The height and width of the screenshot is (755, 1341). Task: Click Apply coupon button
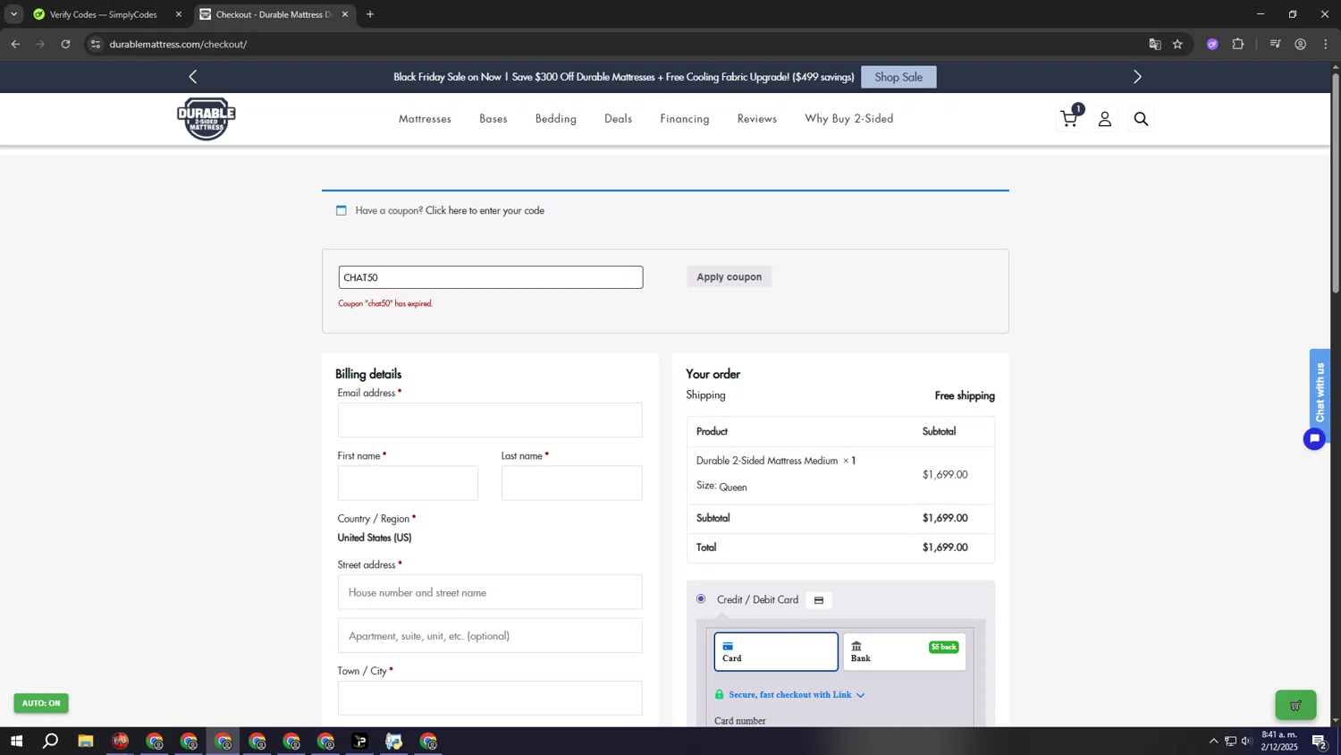pyautogui.click(x=730, y=277)
